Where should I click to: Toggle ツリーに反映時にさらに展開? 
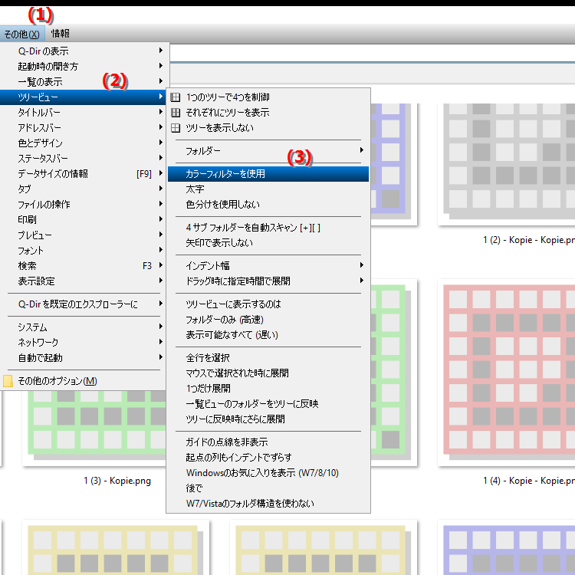(x=268, y=419)
